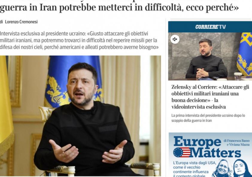The height and width of the screenshot is (177, 252).
Task: Click 'scoppio della guerra in Iran' caption text
Action: [x=192, y=120]
